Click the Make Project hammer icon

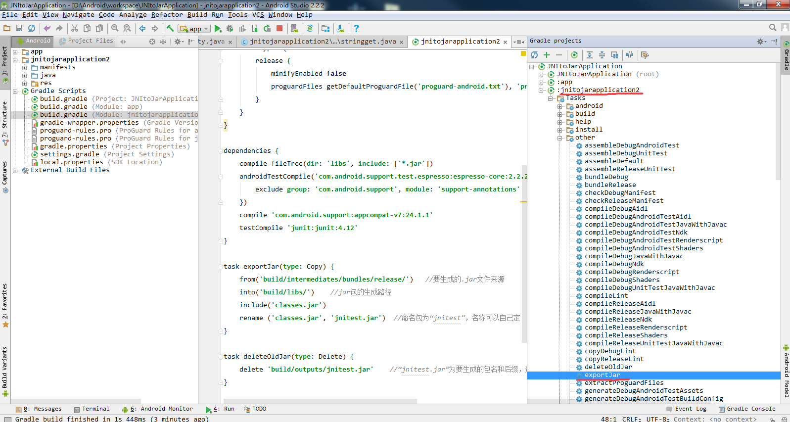pos(170,28)
